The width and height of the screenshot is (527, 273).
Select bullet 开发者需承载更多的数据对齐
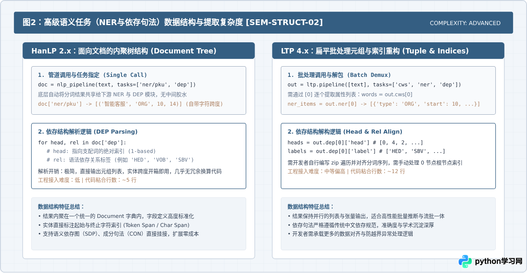coord(350,234)
